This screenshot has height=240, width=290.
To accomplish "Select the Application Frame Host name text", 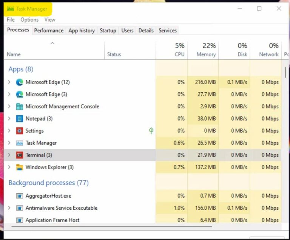I will [52, 220].
